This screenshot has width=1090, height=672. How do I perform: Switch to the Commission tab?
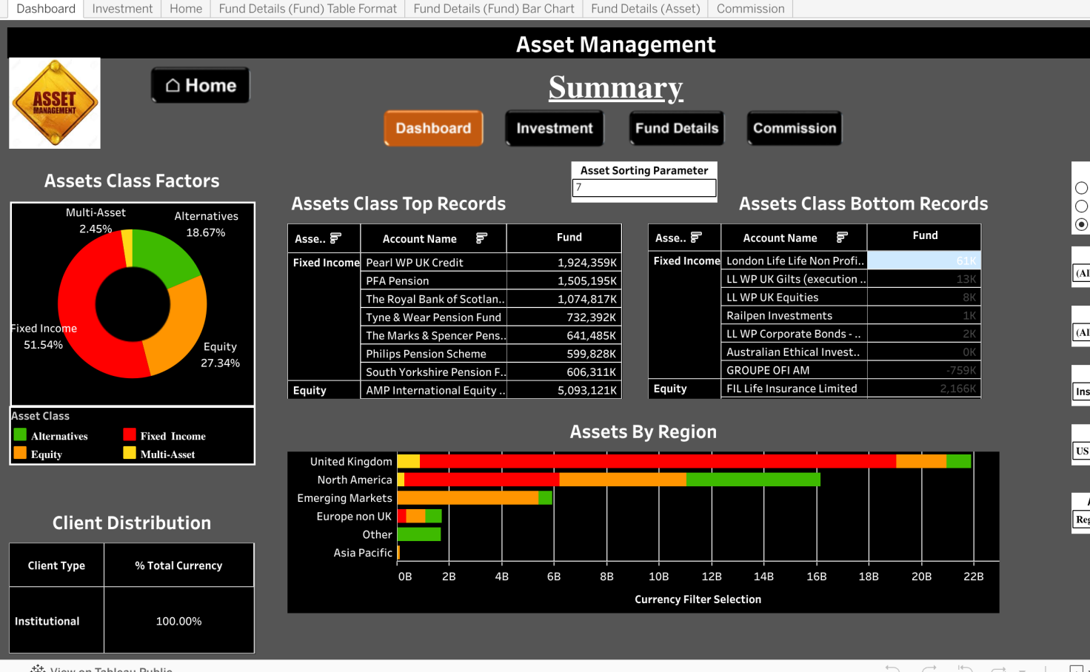coord(749,9)
